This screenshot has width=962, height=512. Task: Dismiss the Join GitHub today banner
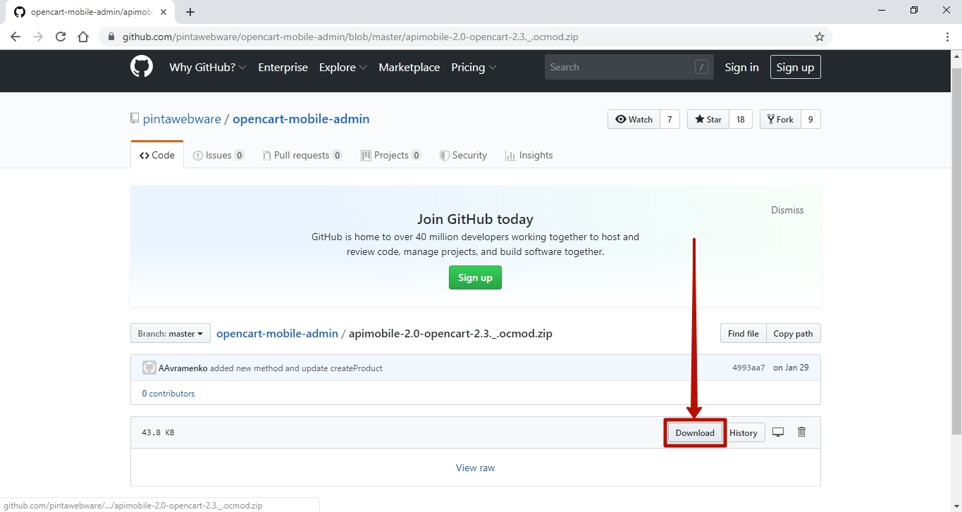[x=787, y=210]
